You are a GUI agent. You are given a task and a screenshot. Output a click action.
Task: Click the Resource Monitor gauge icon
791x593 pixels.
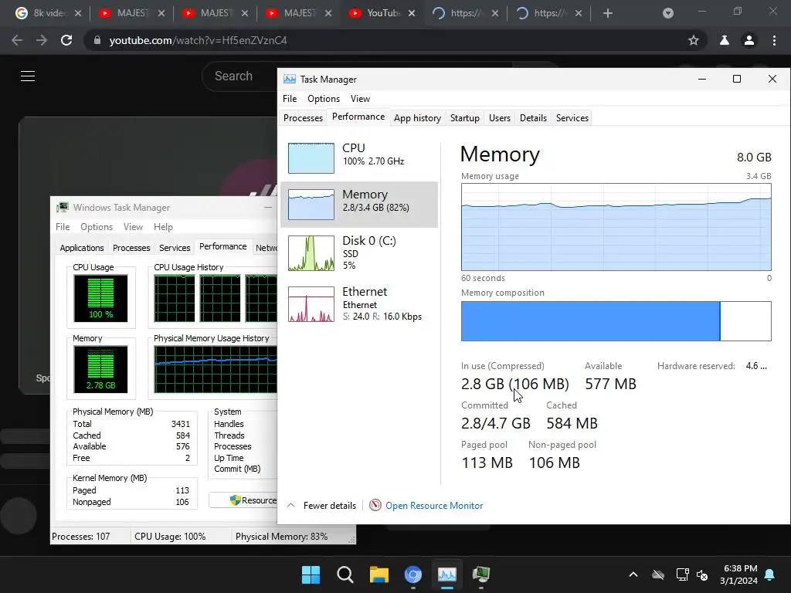click(x=375, y=505)
